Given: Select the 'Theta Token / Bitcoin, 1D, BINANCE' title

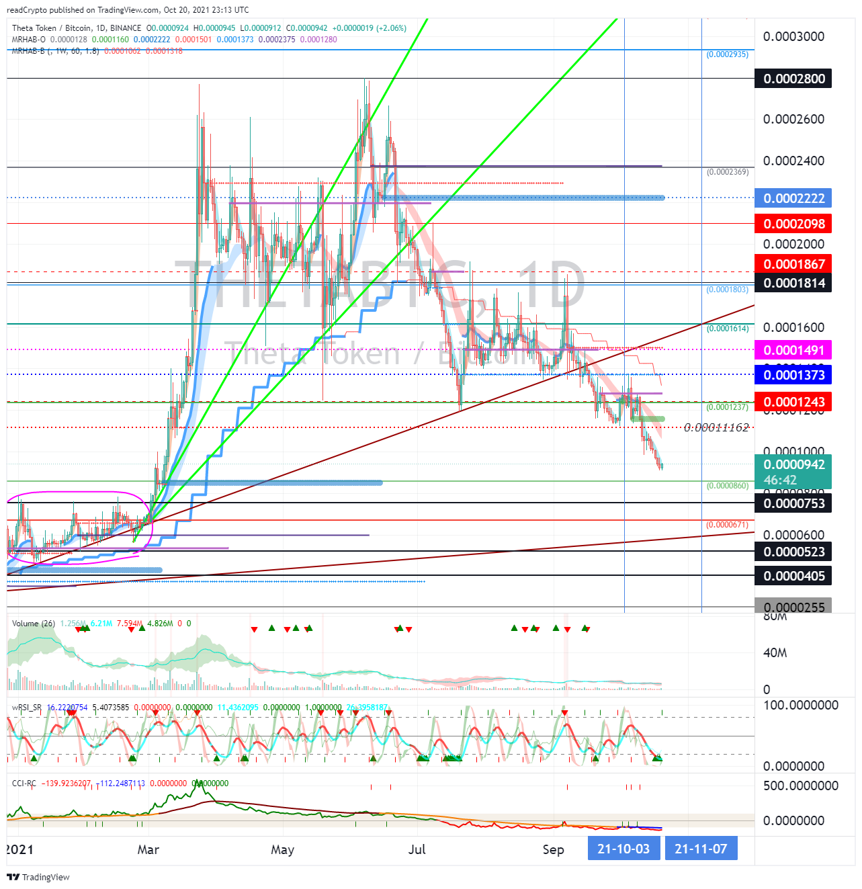Looking at the screenshot, I should pyautogui.click(x=77, y=28).
